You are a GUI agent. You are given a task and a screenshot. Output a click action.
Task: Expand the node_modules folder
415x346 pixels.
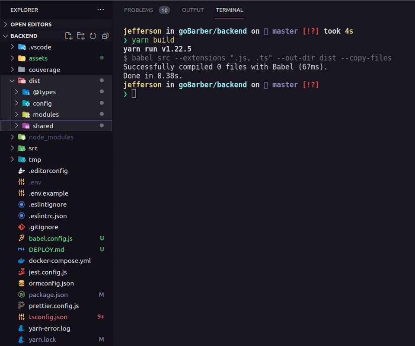point(12,137)
